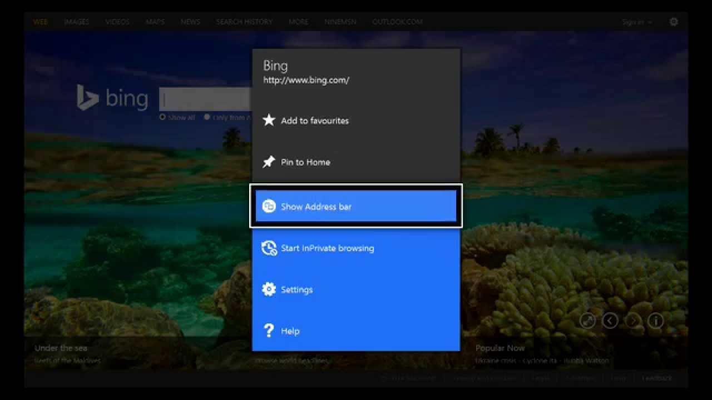Click the Help question mark icon
Viewport: 712px width, 400px height.
tap(269, 331)
